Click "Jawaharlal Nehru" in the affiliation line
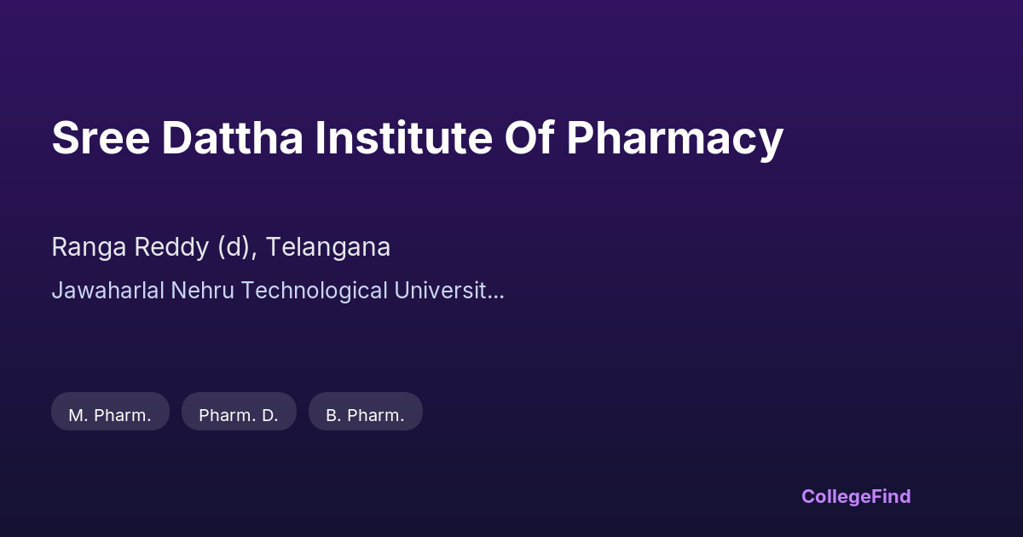The width and height of the screenshot is (1023, 537). tap(143, 291)
